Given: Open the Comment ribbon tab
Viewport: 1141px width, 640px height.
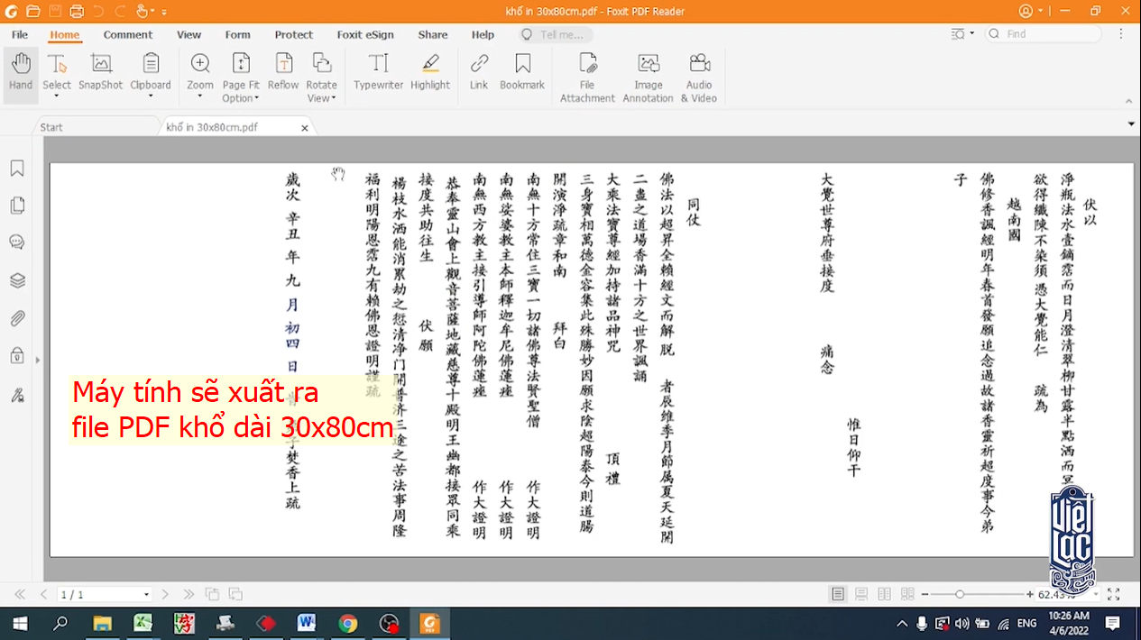Looking at the screenshot, I should pos(128,34).
